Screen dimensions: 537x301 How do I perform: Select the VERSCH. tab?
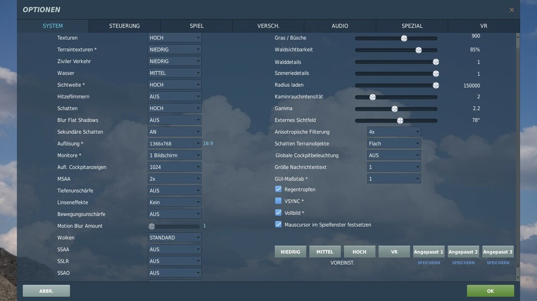click(x=268, y=26)
